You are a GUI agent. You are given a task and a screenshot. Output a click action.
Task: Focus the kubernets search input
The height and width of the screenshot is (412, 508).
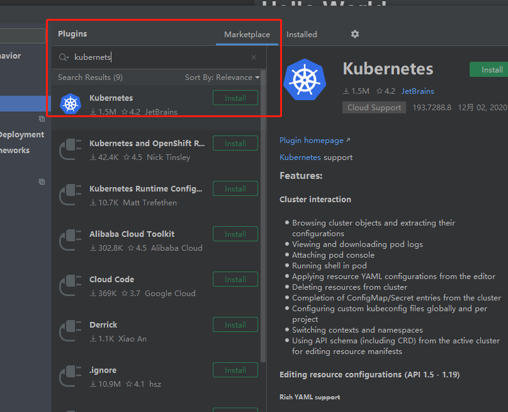(x=159, y=57)
